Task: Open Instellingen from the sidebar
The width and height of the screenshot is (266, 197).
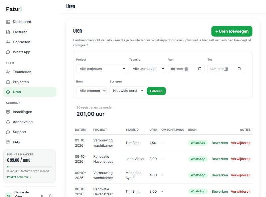Action: tap(30, 112)
